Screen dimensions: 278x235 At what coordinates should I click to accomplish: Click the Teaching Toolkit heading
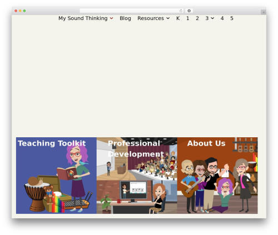point(52,143)
